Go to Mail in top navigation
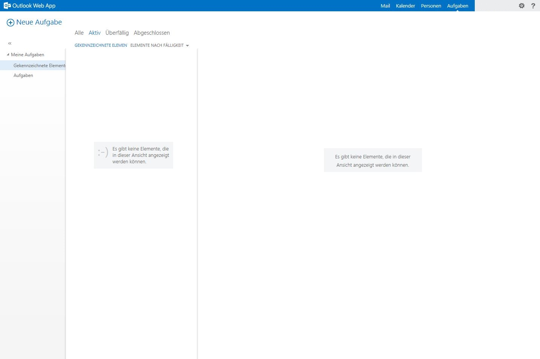The height and width of the screenshot is (359, 540). [385, 6]
